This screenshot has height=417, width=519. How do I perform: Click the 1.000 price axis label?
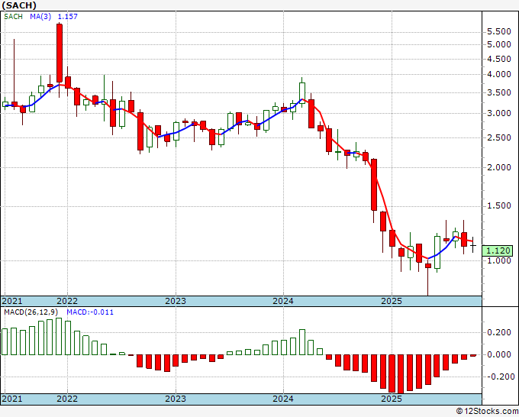499,260
